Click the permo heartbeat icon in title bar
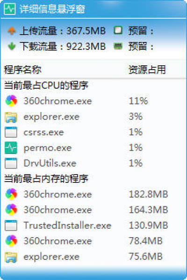Screen dimensions: 187x280 (x=10, y=9)
